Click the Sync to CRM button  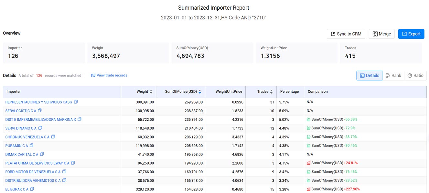coord(346,34)
